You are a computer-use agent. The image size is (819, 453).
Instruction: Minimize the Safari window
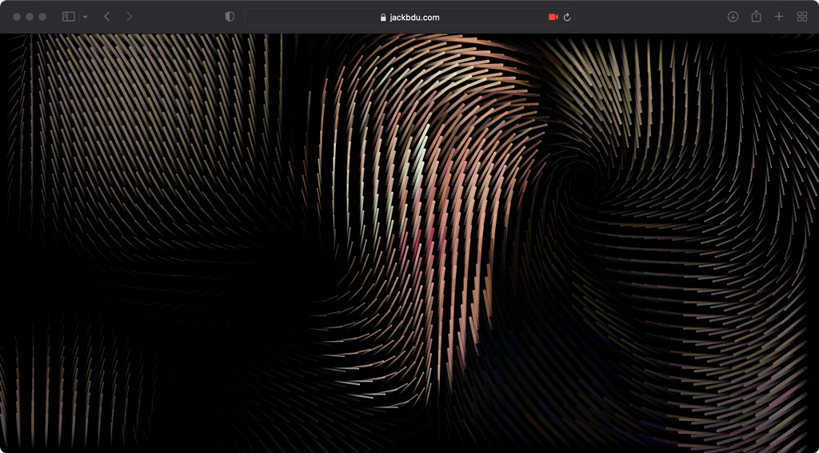click(30, 17)
